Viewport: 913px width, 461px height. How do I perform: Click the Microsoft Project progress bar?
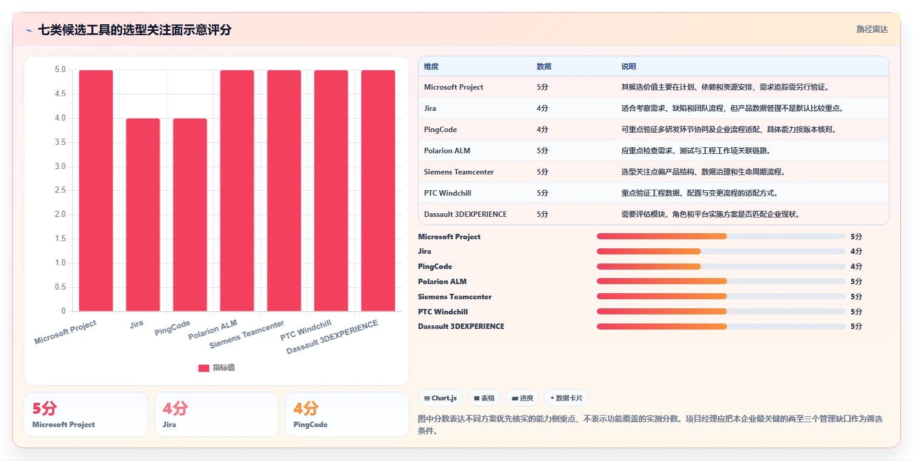pos(721,236)
